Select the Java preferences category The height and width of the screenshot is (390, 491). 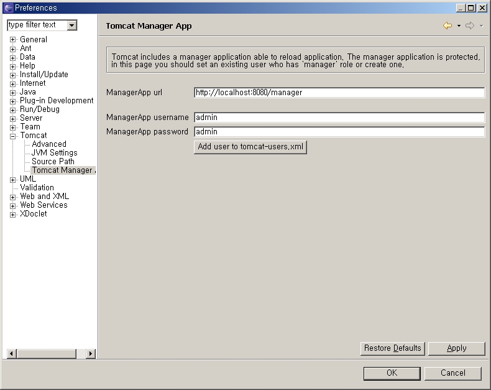[28, 92]
